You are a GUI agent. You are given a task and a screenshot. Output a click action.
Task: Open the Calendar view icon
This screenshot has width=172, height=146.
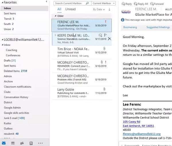click(13, 143)
